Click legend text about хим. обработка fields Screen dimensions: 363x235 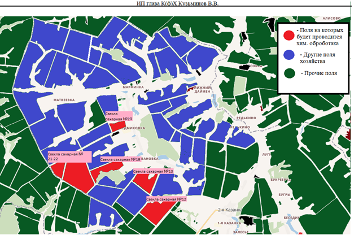click(320, 34)
